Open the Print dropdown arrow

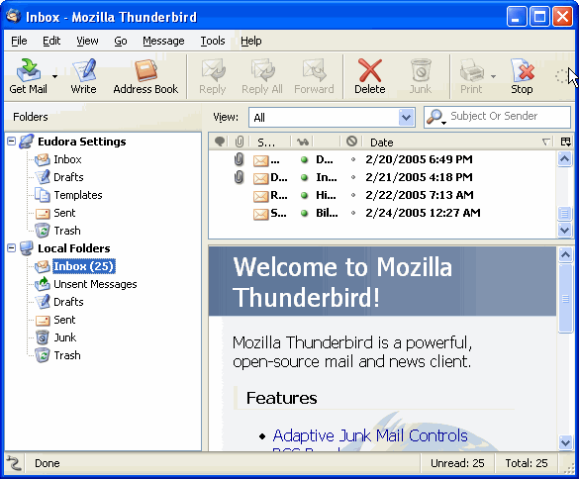click(x=493, y=76)
